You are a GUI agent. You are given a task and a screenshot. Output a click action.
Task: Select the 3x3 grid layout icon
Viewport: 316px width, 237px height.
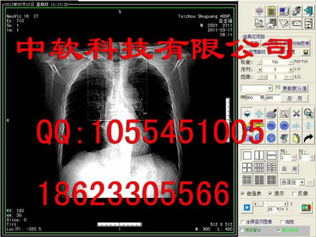click(247, 180)
